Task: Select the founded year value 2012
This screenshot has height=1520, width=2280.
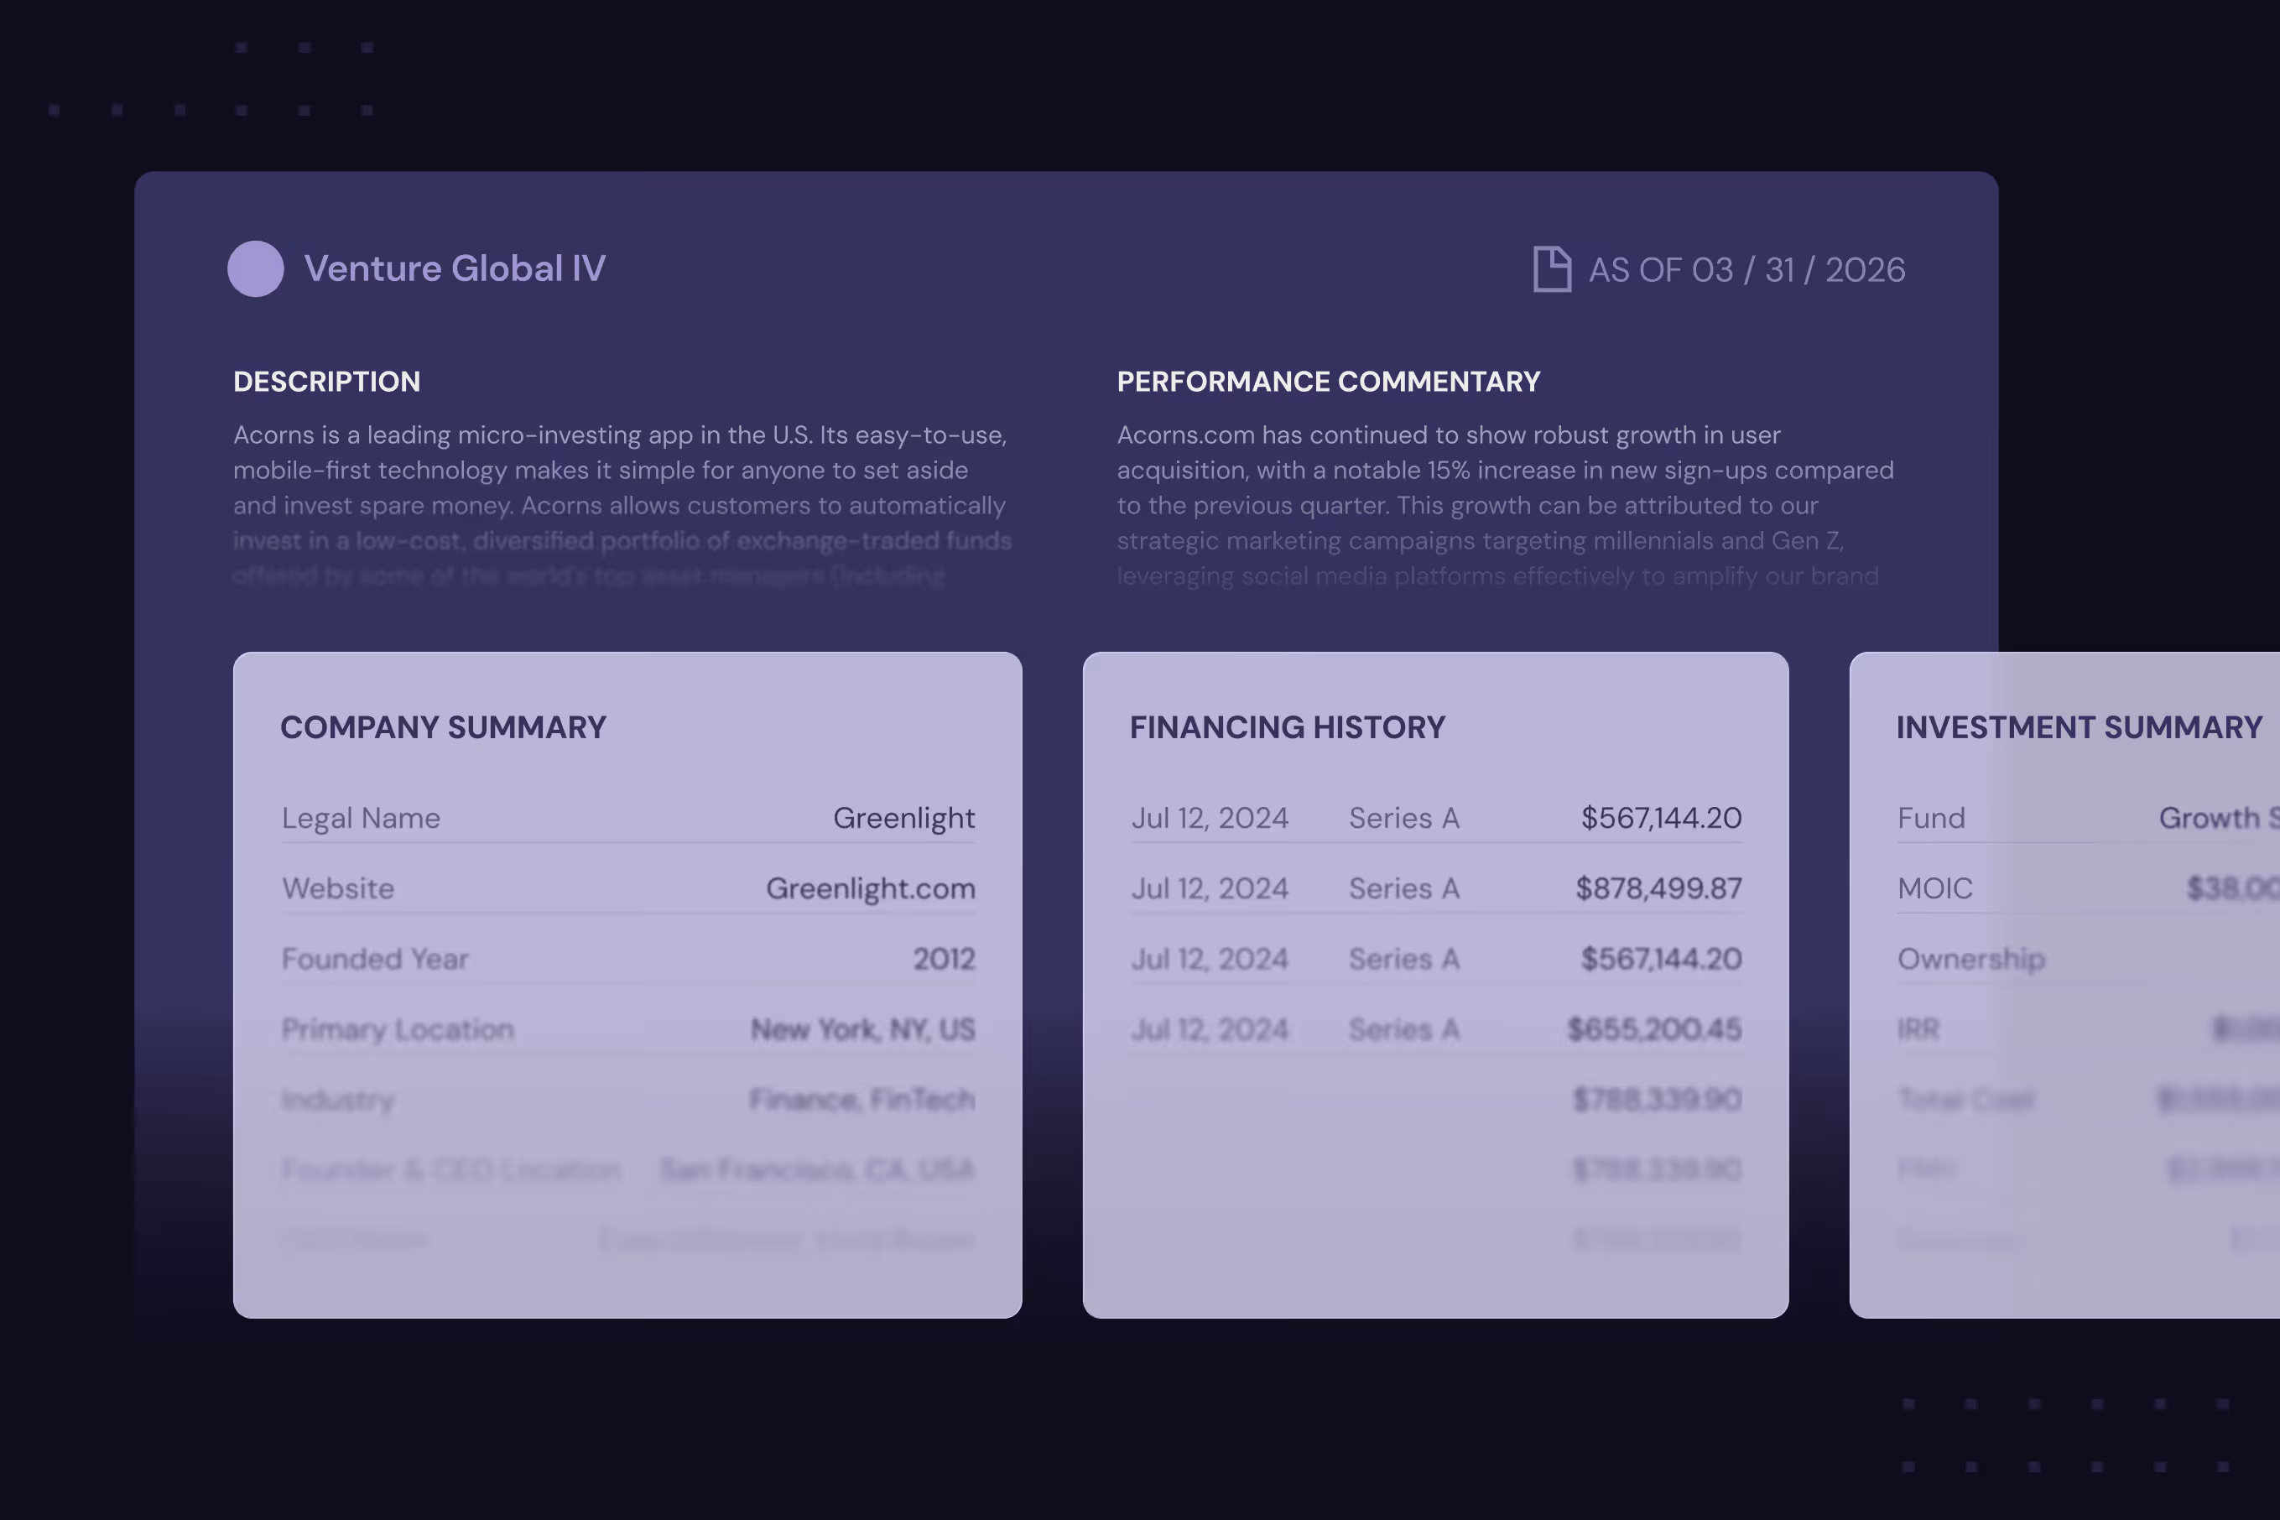Action: [945, 959]
